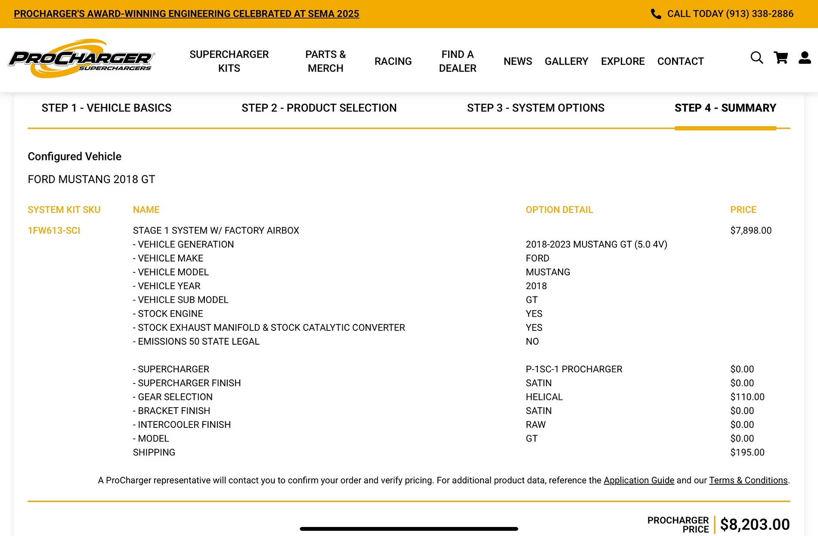Select '2018-2023 MUSTANG GT (5.0 4V)' detail
Screen dimensions: 818x536
[x=596, y=244]
